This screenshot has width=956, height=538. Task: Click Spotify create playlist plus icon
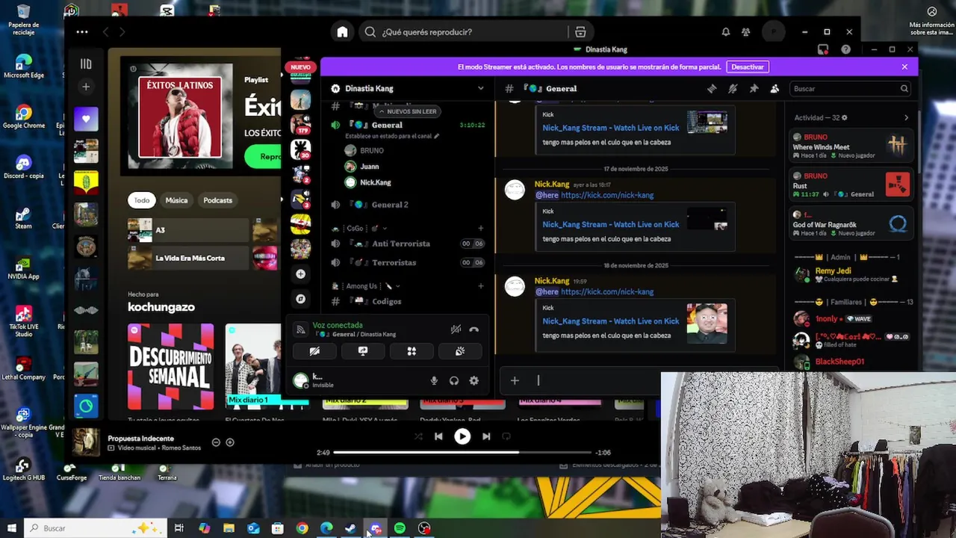pyautogui.click(x=86, y=87)
